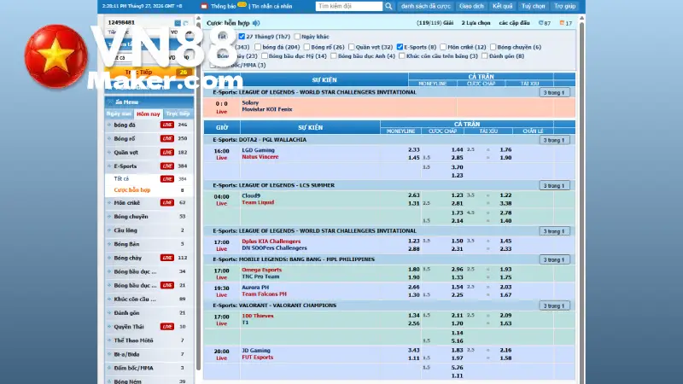
Task: Click the blue square icon beside account 12498481
Action: (x=178, y=23)
